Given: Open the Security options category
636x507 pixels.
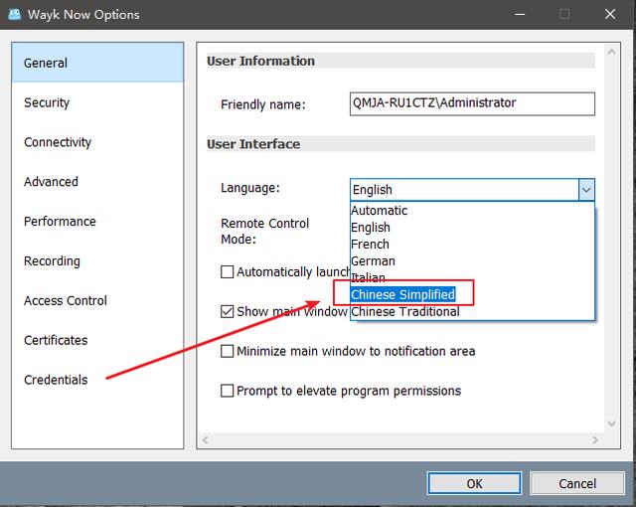Looking at the screenshot, I should [97, 102].
